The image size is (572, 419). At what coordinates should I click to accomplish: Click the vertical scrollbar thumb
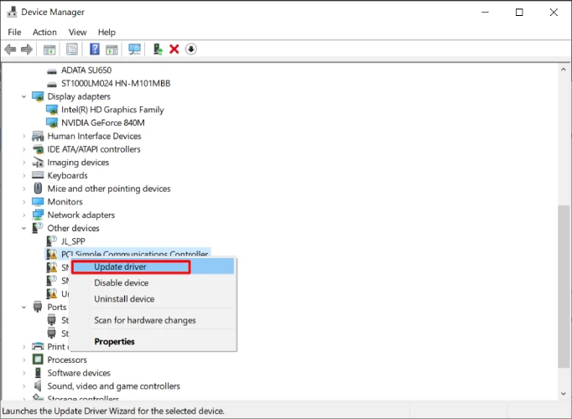pos(564,285)
